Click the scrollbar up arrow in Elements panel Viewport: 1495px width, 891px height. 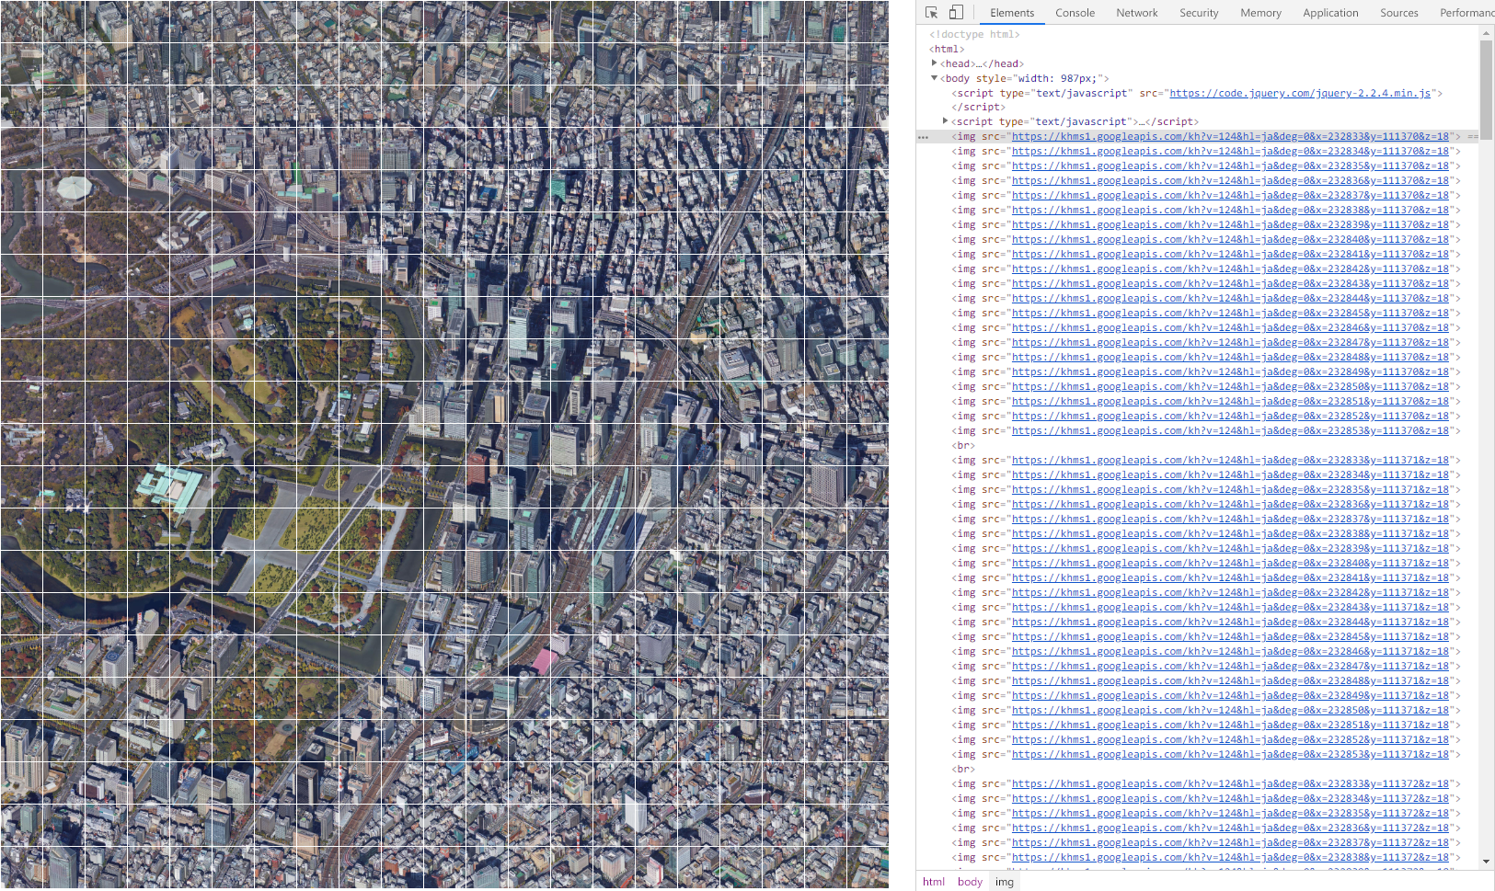point(1487,33)
